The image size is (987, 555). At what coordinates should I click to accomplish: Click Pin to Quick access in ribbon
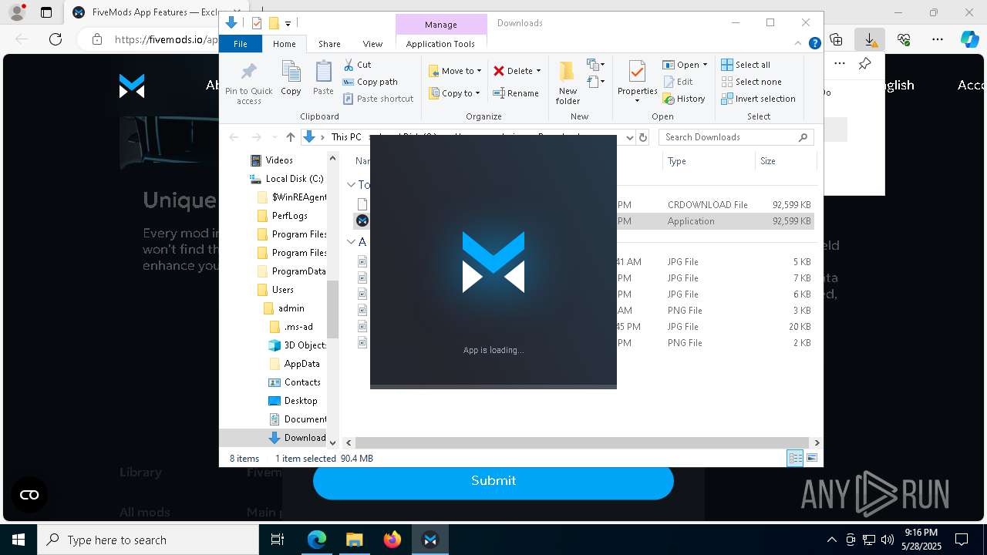[248, 82]
